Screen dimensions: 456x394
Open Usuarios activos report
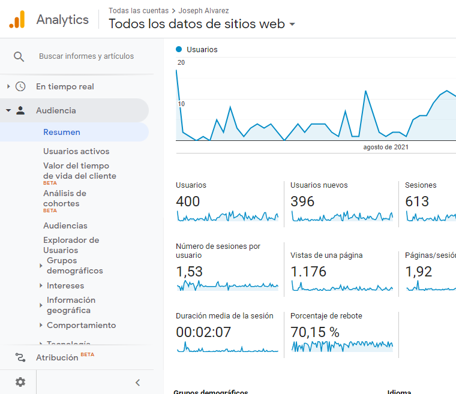click(76, 151)
